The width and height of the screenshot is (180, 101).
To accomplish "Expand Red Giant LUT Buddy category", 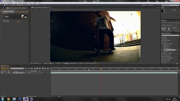I will [161, 53].
